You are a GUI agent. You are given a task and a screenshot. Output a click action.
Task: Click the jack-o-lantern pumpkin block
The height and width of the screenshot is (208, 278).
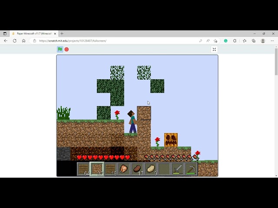[171, 140]
